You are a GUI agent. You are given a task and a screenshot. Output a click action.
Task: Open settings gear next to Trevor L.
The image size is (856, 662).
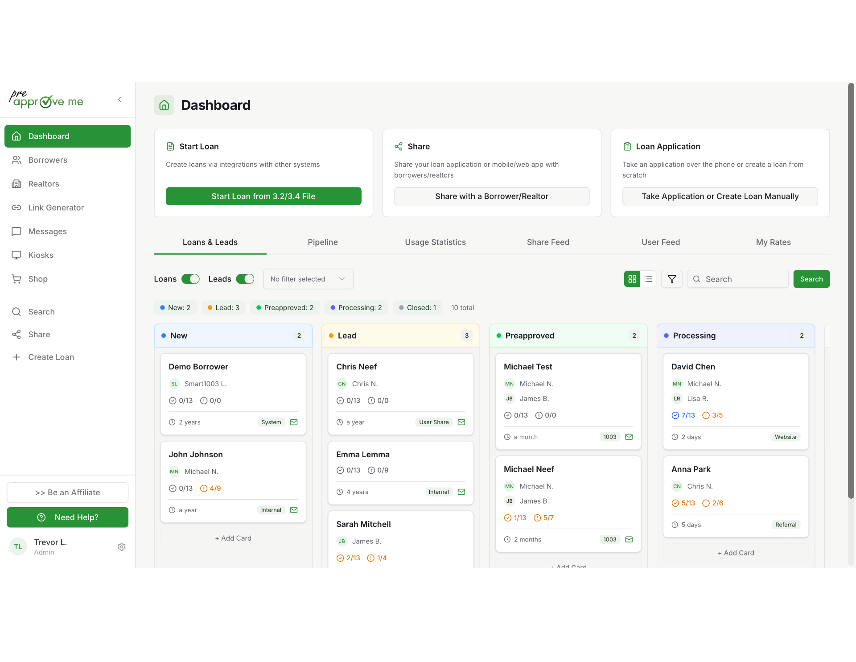(x=122, y=547)
